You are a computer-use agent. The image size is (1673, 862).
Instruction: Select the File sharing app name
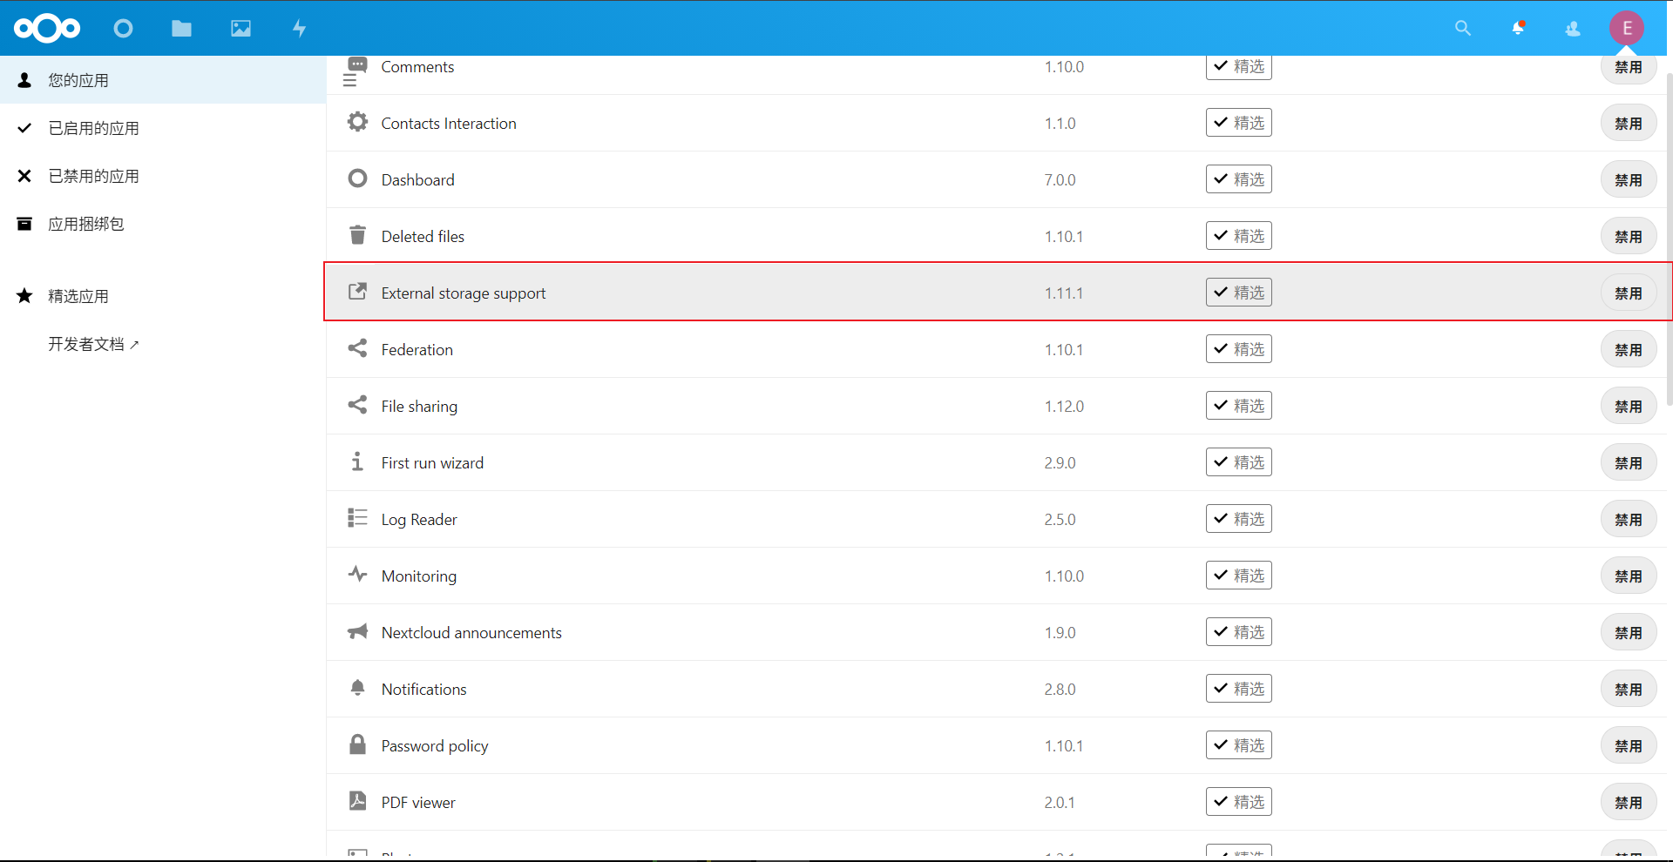tap(419, 407)
